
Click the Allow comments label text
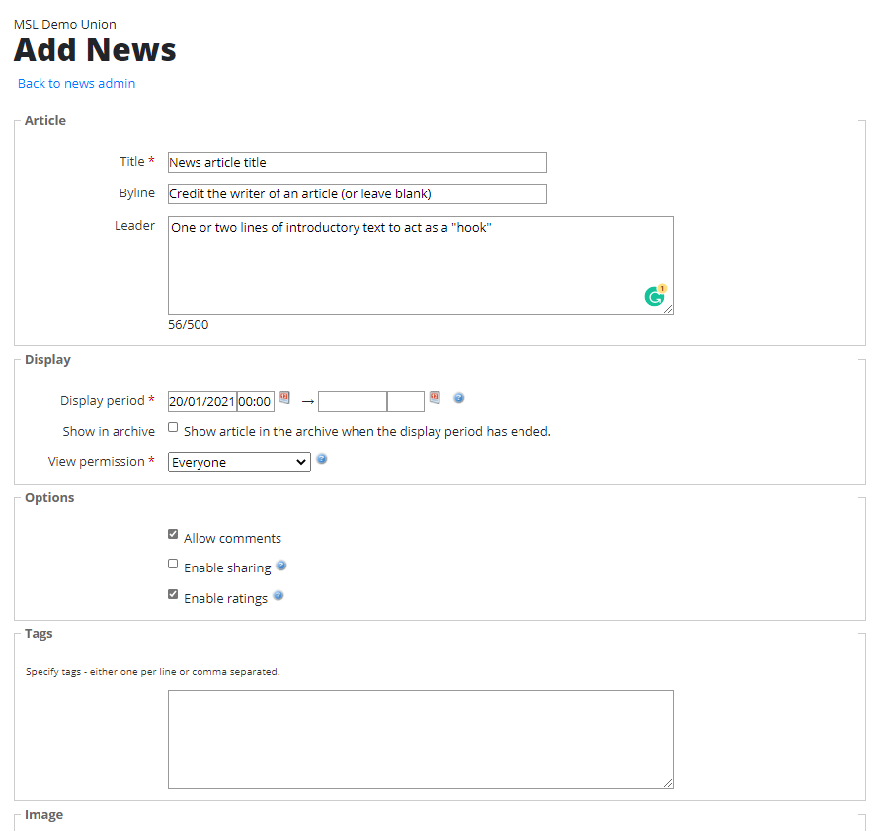(232, 538)
